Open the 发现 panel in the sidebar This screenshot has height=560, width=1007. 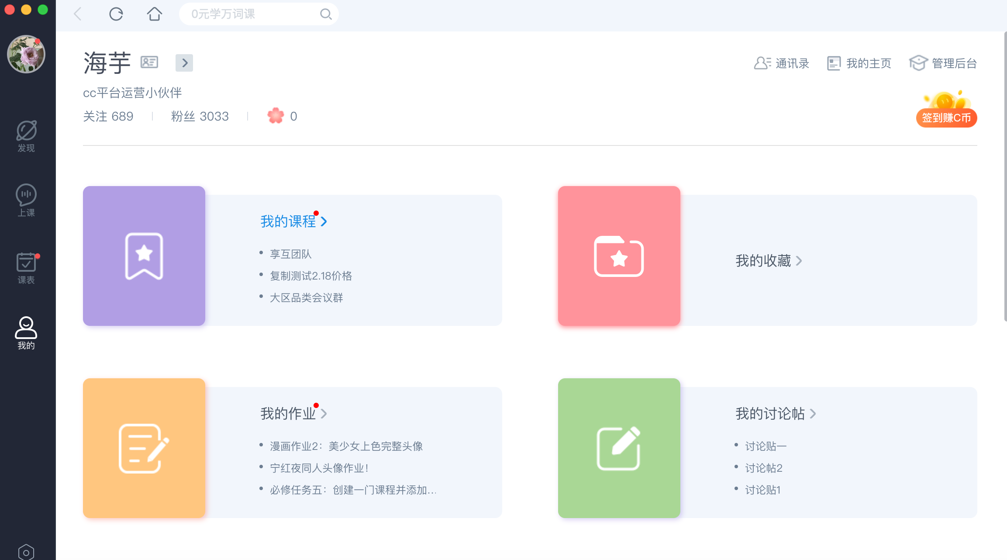(26, 135)
